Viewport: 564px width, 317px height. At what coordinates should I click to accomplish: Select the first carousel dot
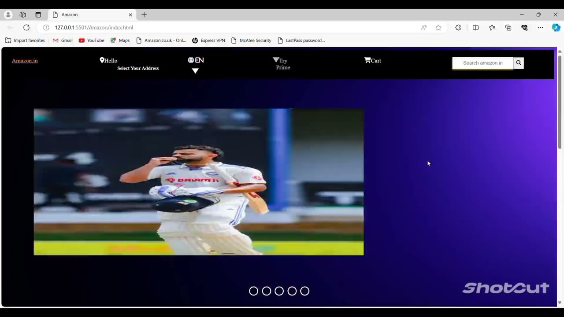[x=253, y=291]
